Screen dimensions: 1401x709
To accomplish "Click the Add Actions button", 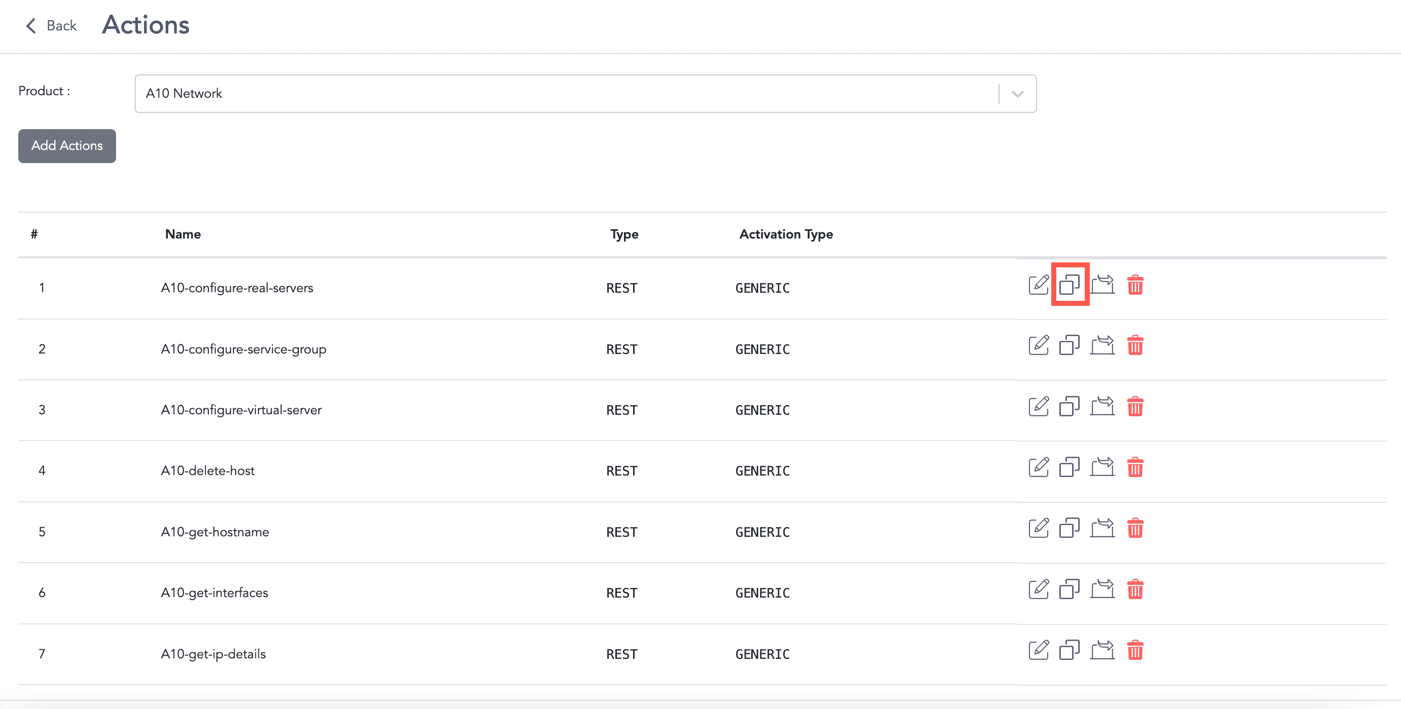I will click(66, 146).
